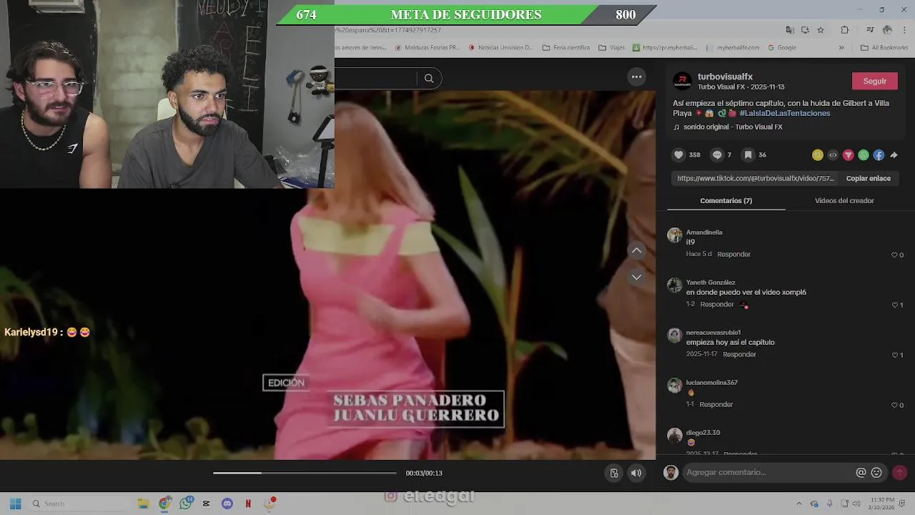Open File Explorer from the taskbar
Viewport: 915px width, 515px height.
(x=143, y=504)
